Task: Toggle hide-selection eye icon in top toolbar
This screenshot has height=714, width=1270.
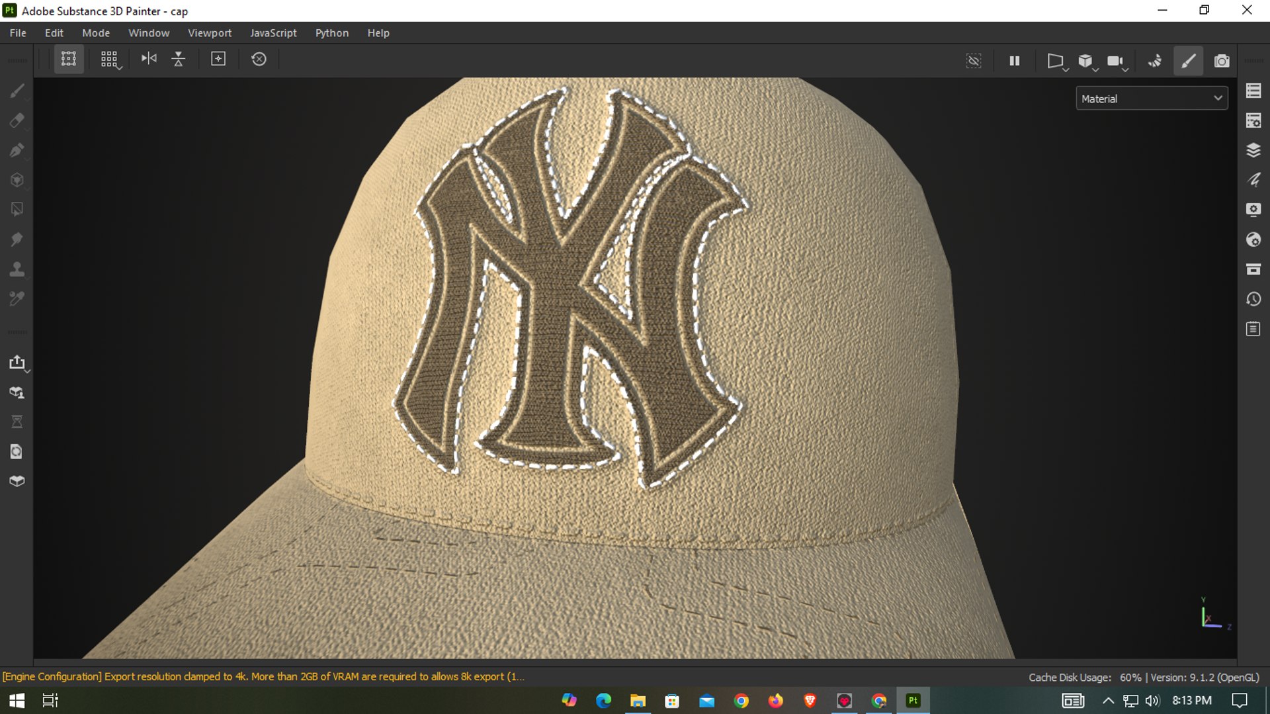Action: [x=974, y=61]
